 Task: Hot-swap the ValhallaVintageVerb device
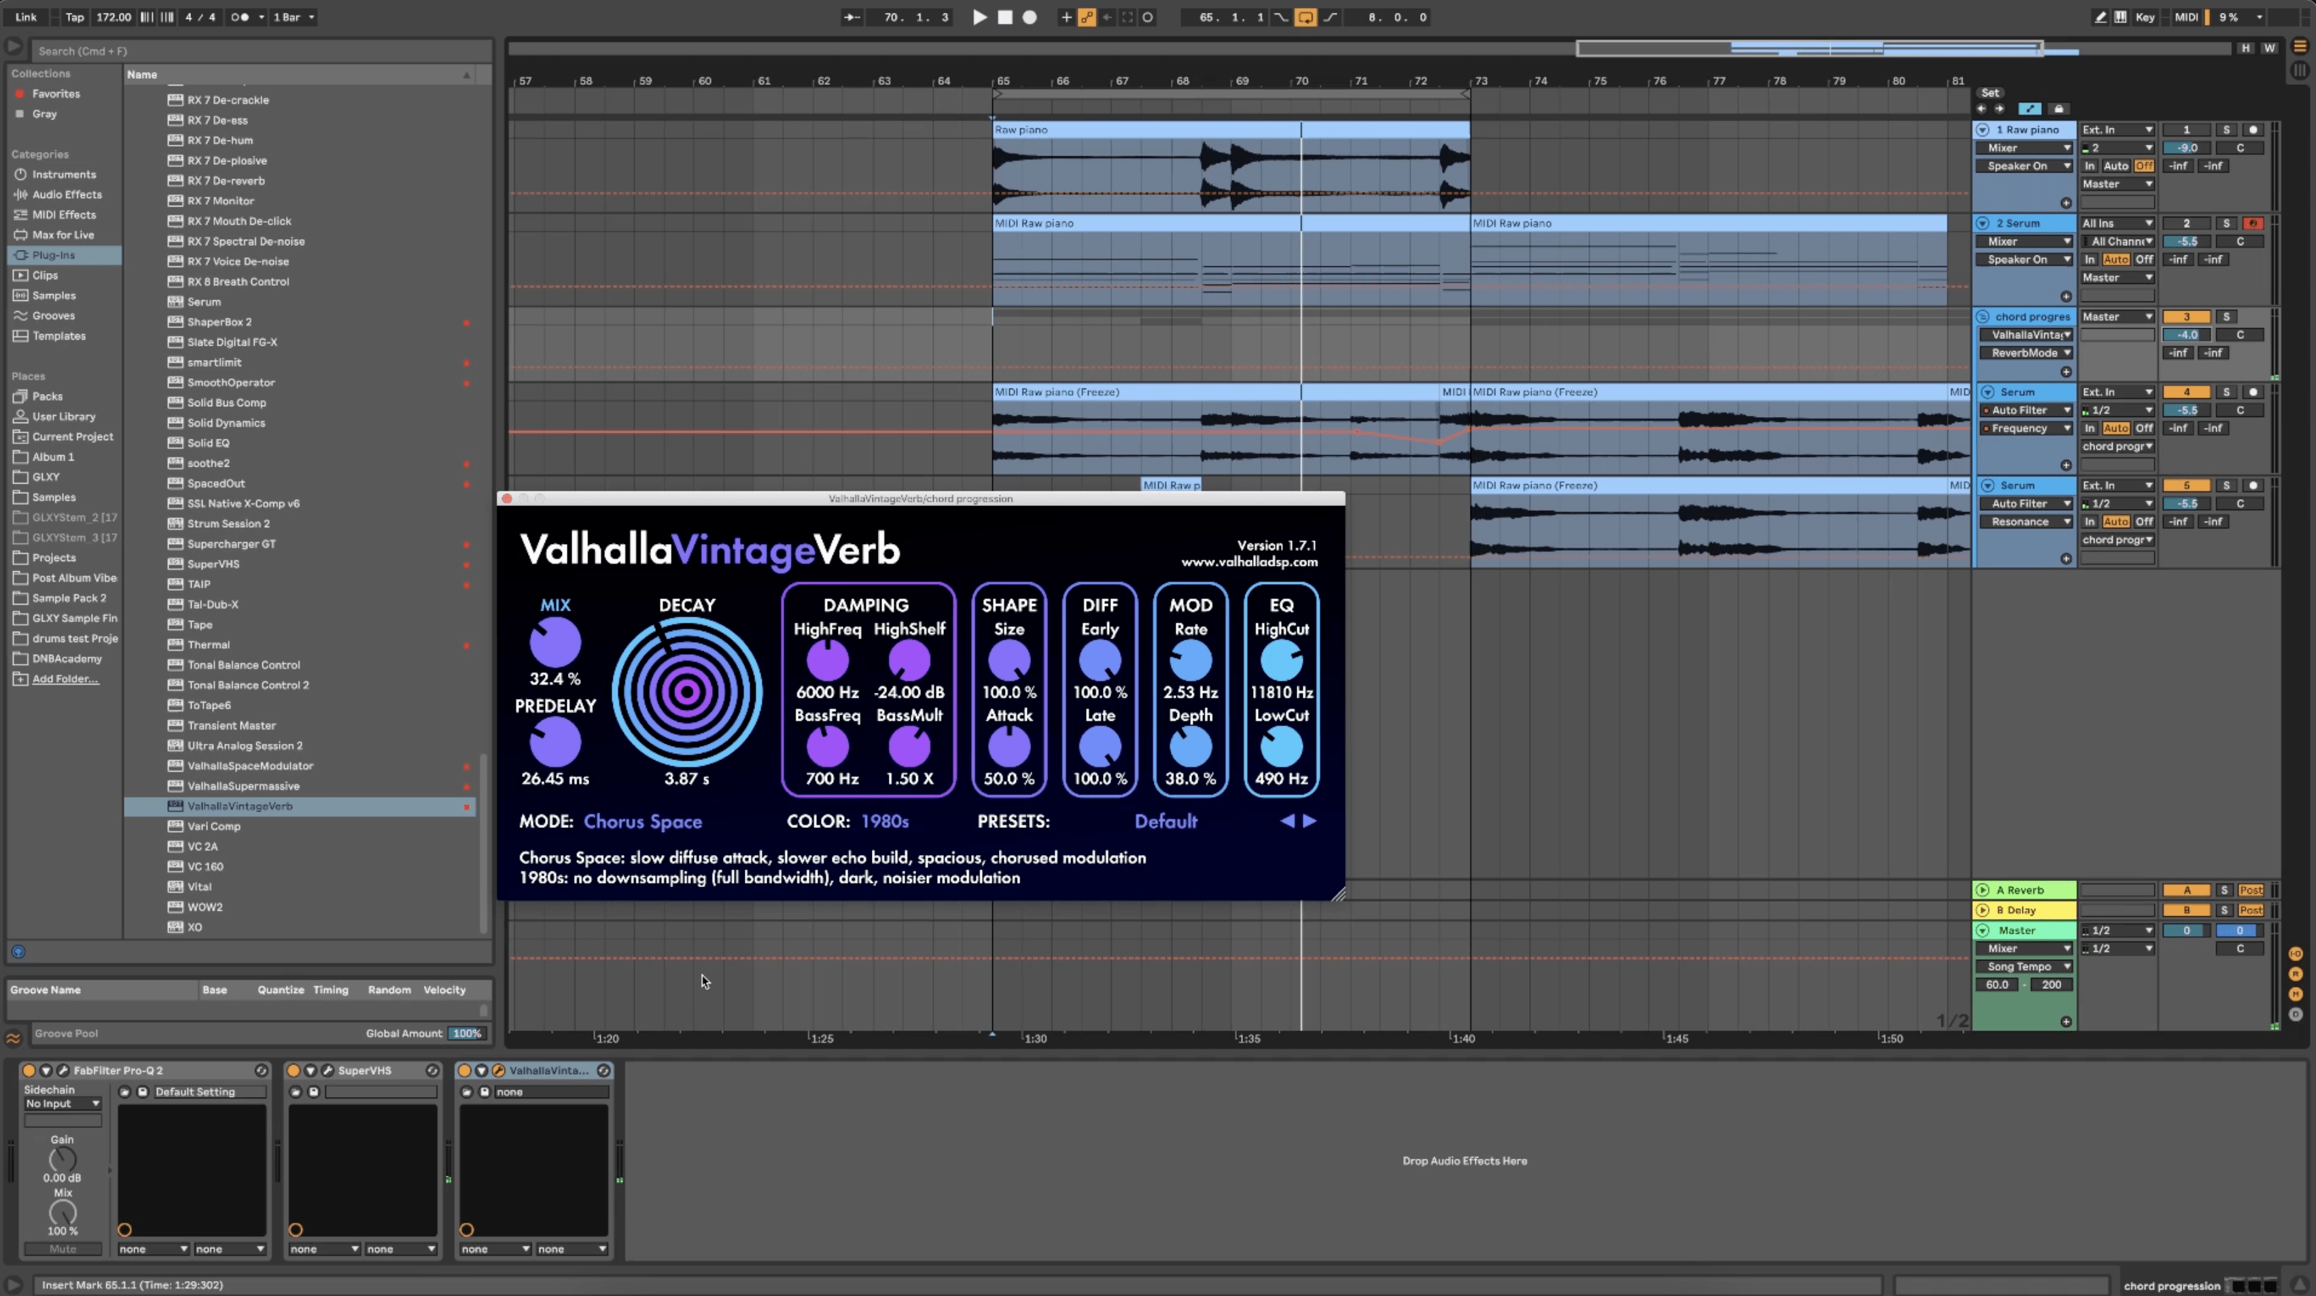[603, 1070]
